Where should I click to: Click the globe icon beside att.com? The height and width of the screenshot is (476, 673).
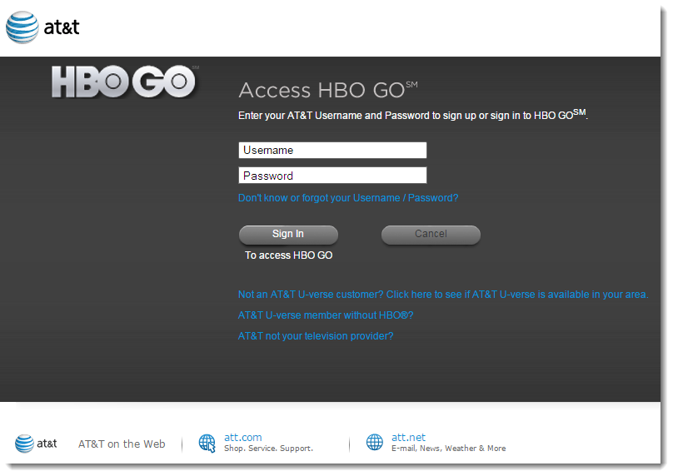click(x=207, y=443)
